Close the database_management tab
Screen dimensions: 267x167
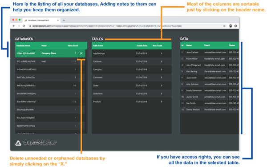point(58,20)
